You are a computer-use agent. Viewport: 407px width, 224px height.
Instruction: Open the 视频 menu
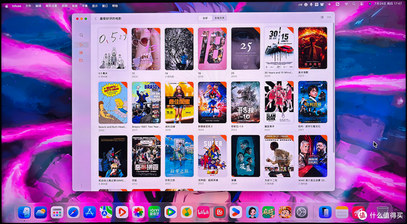coord(64,6)
